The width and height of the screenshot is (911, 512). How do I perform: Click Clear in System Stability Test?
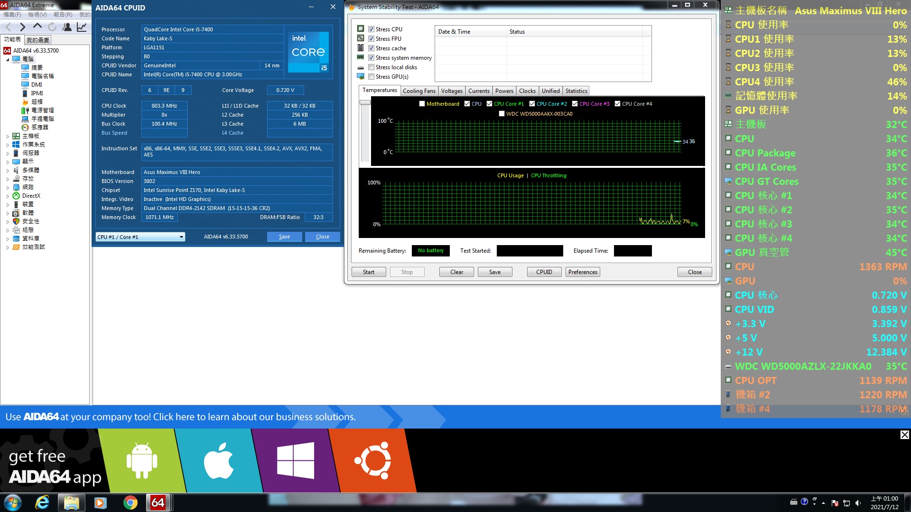click(456, 272)
